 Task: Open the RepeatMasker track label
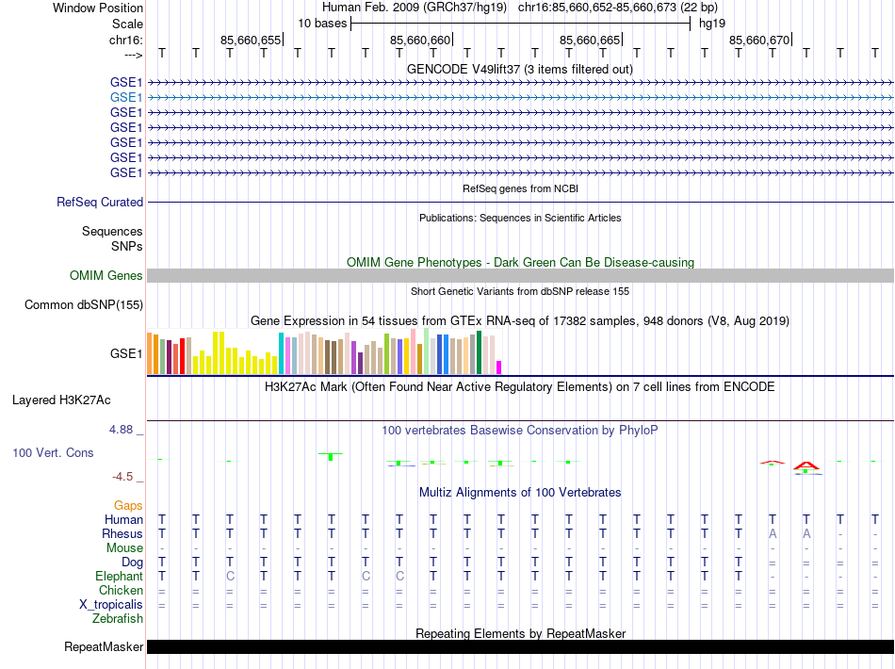104,646
